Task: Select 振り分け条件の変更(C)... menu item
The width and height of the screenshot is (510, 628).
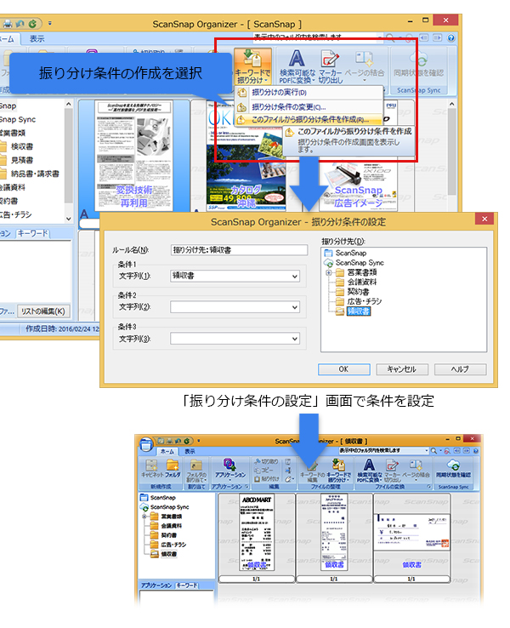Action: coord(309,107)
